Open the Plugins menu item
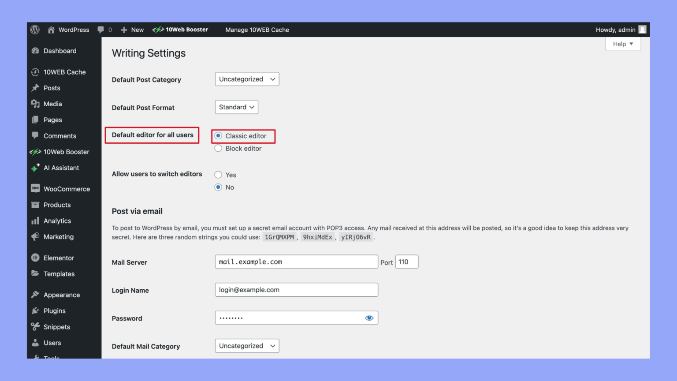Viewport: 677px width, 381px height. click(54, 310)
